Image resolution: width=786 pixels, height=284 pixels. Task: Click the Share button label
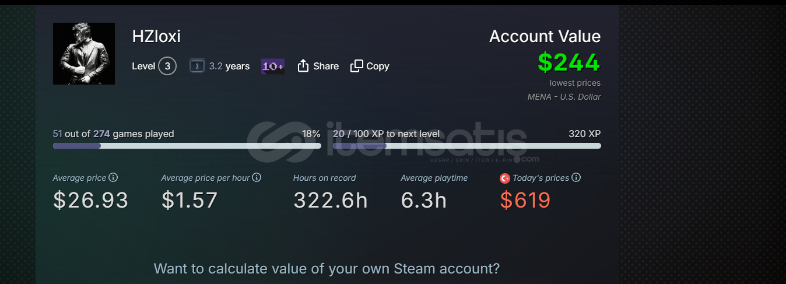(x=326, y=66)
